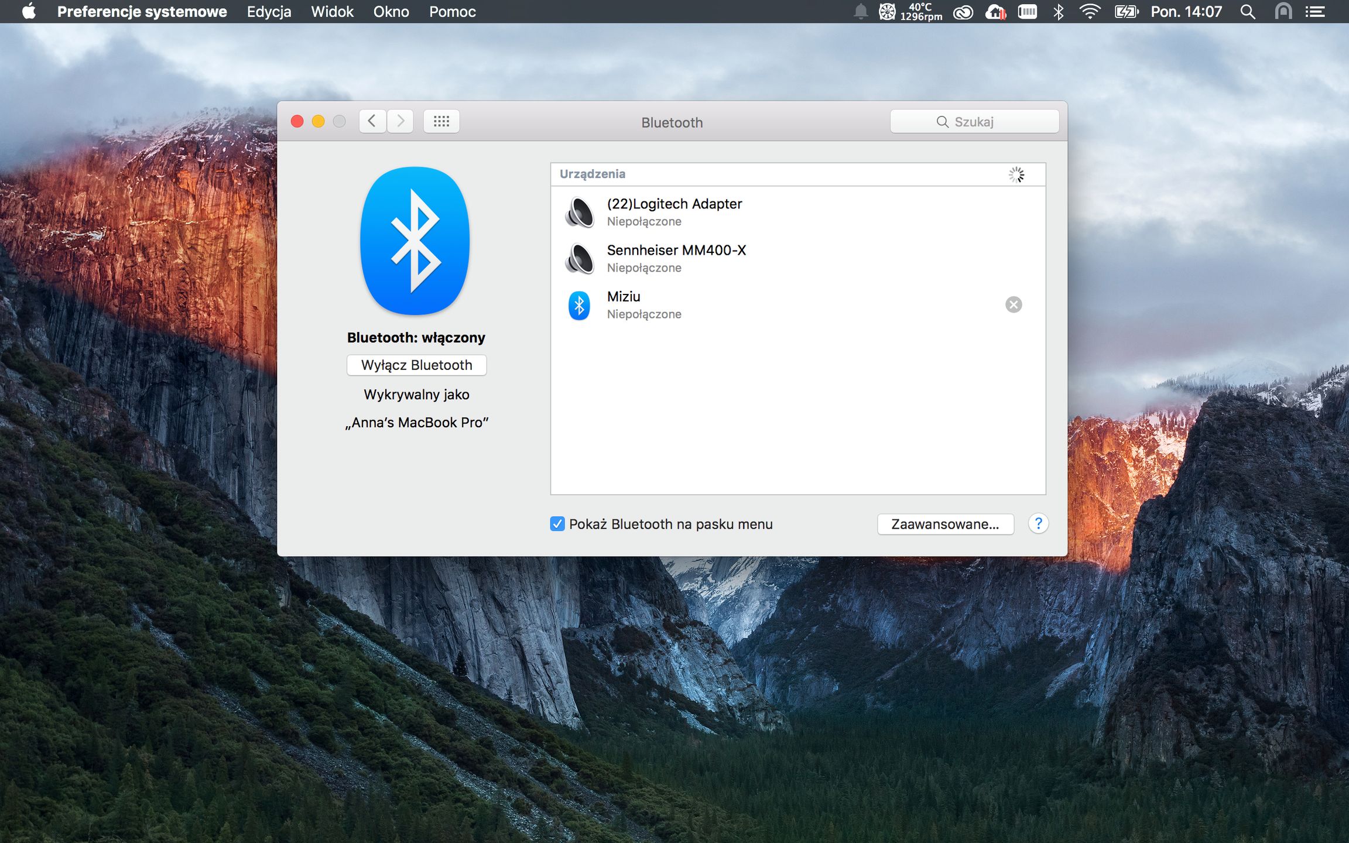This screenshot has width=1349, height=843.
Task: Click the Miziu Bluetooth device icon
Action: pyautogui.click(x=579, y=305)
